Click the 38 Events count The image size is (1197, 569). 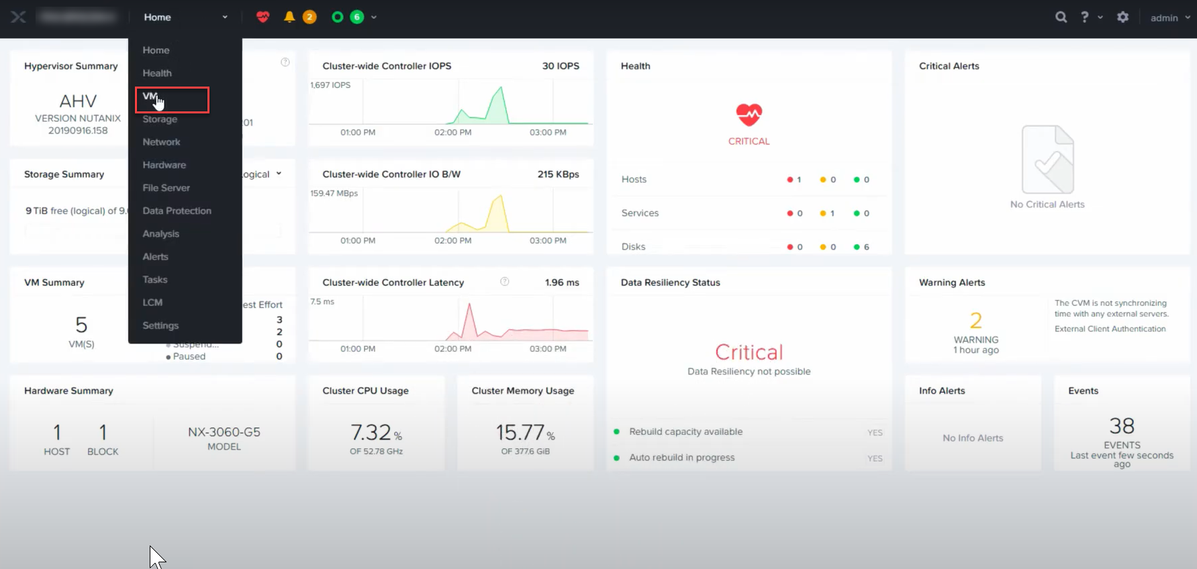click(x=1121, y=426)
